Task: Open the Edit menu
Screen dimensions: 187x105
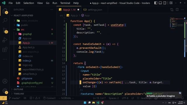Action: 18,3
